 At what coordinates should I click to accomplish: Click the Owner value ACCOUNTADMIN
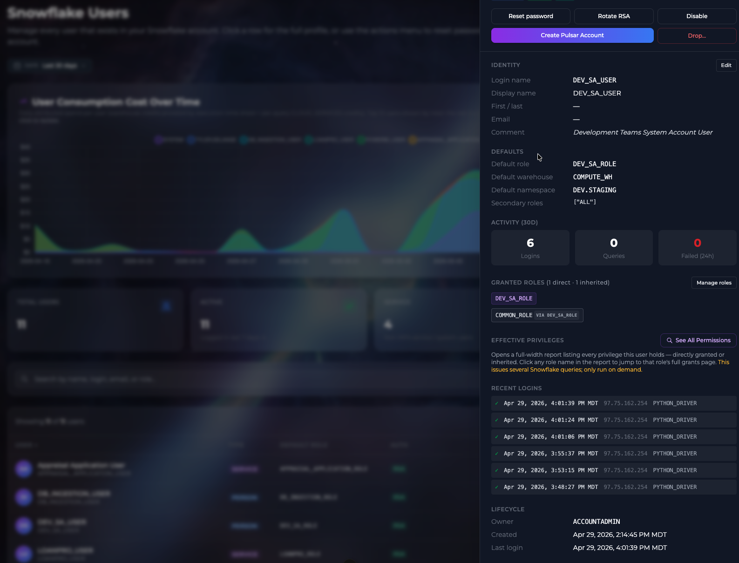[x=597, y=522]
